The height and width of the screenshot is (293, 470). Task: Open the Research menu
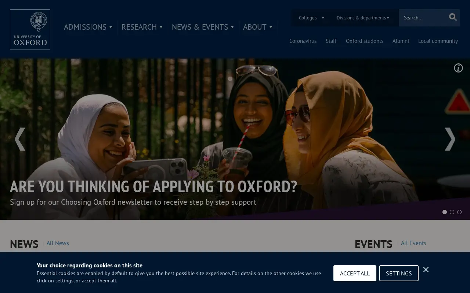[142, 27]
